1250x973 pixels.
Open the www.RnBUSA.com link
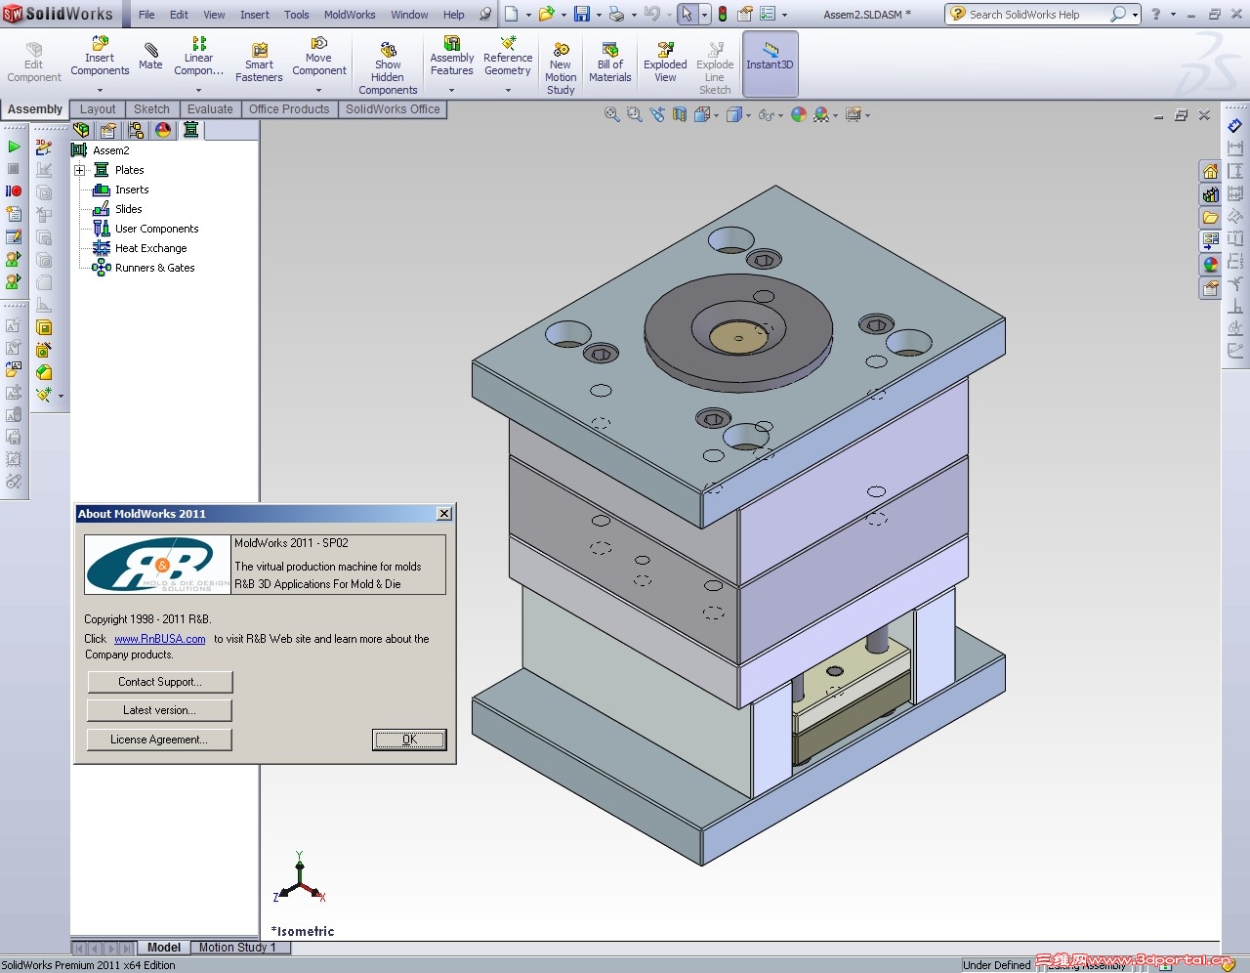(x=160, y=639)
